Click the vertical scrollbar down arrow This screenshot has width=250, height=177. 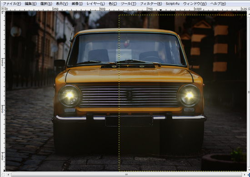(x=249, y=170)
